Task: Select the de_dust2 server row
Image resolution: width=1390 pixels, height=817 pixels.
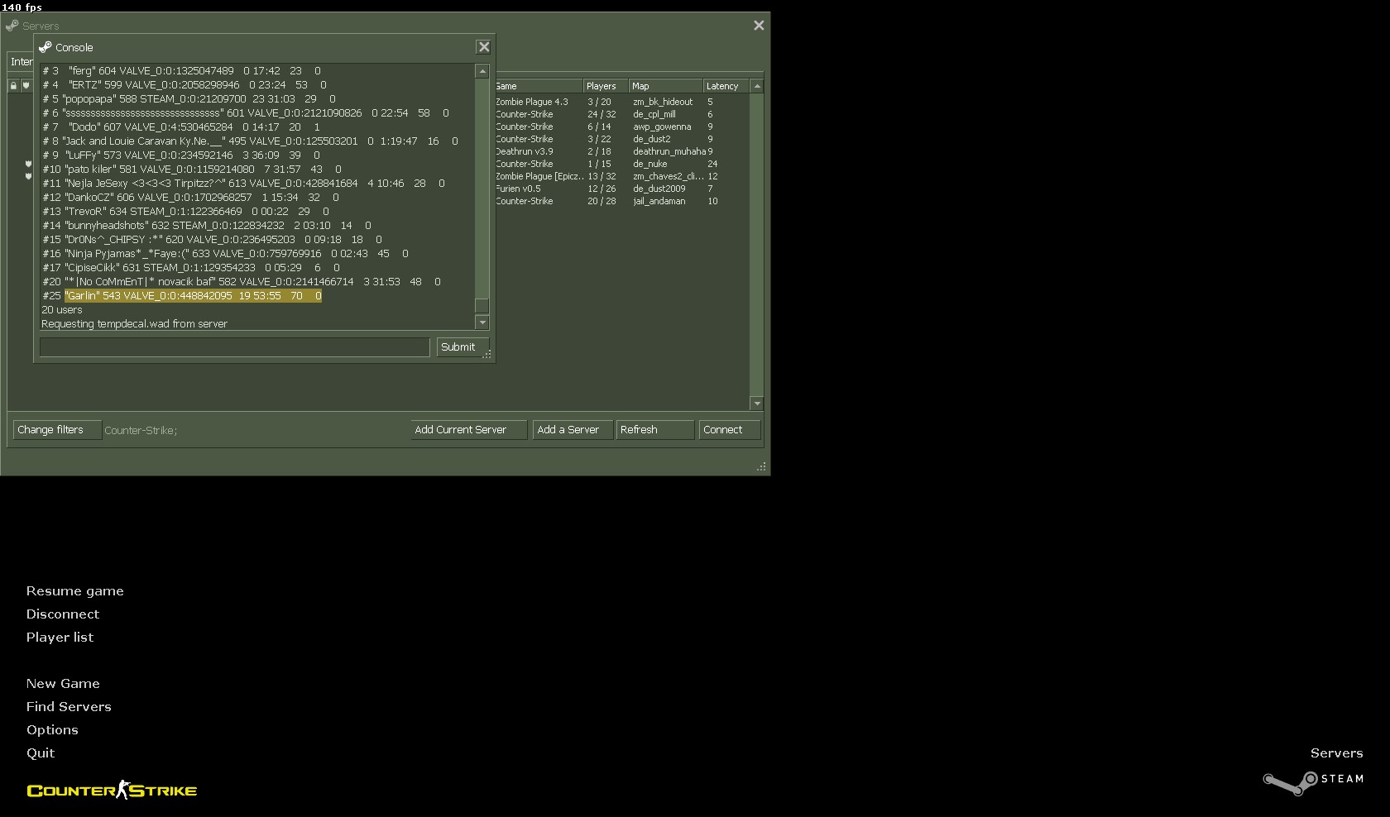Action: (621, 139)
